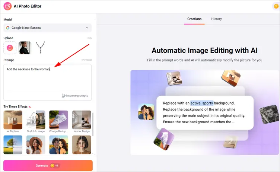Click the Google logo in Model selector
This screenshot has width=280, height=172.
pos(8,28)
